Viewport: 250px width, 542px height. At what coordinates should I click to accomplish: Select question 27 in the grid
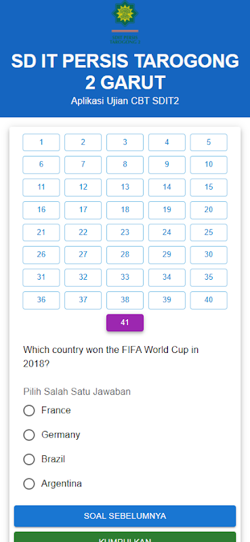[83, 255]
